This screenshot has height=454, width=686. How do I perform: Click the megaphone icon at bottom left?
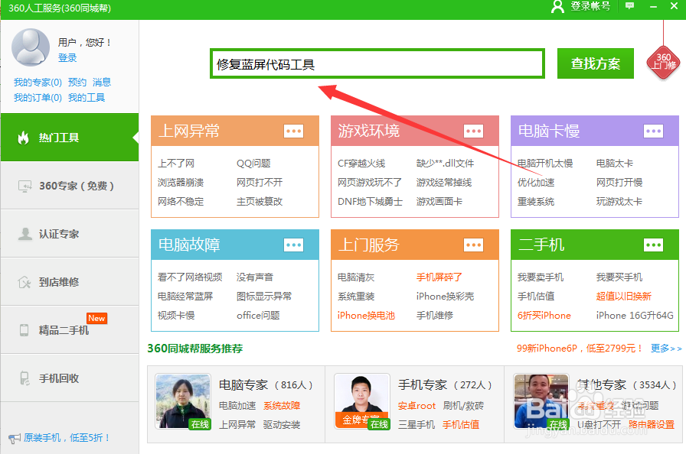pos(14,438)
